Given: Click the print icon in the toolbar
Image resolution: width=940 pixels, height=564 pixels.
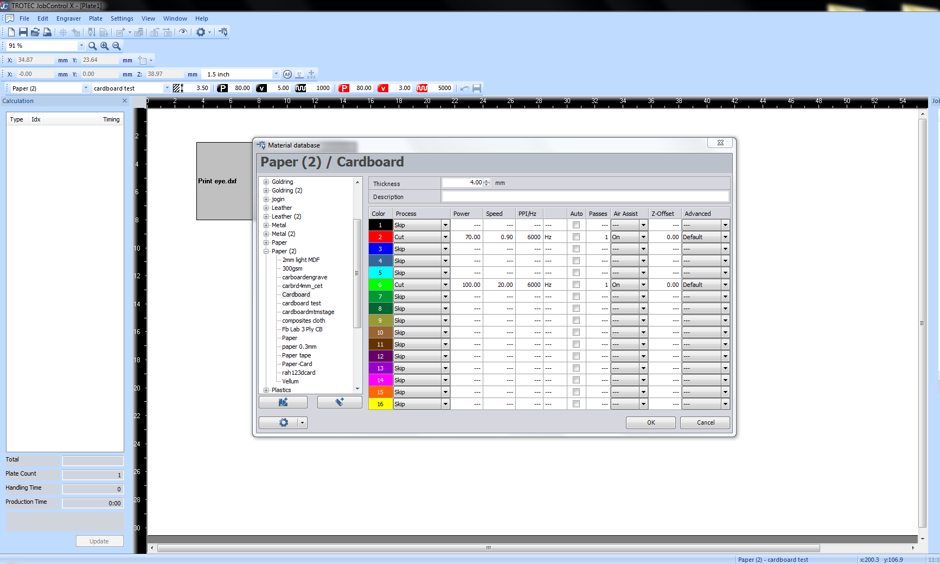Looking at the screenshot, I should tap(47, 32).
